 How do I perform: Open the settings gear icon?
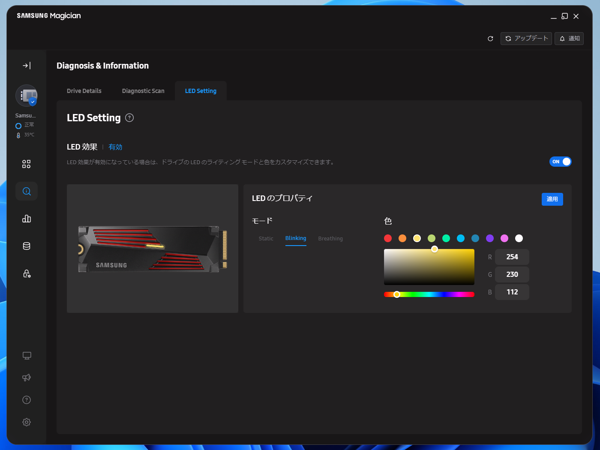pyautogui.click(x=27, y=422)
